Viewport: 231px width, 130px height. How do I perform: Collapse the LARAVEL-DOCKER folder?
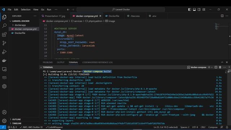pyautogui.click(x=10, y=21)
